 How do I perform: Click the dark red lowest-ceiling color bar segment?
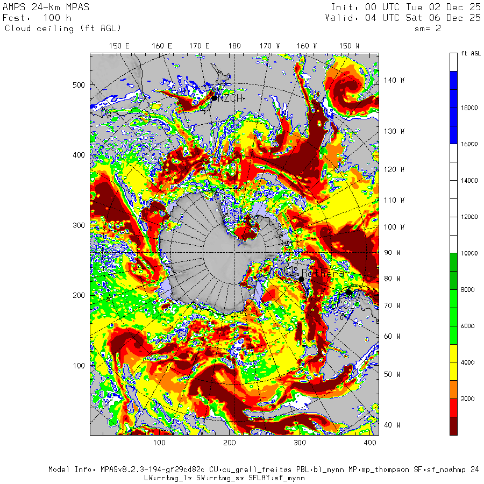(453, 426)
